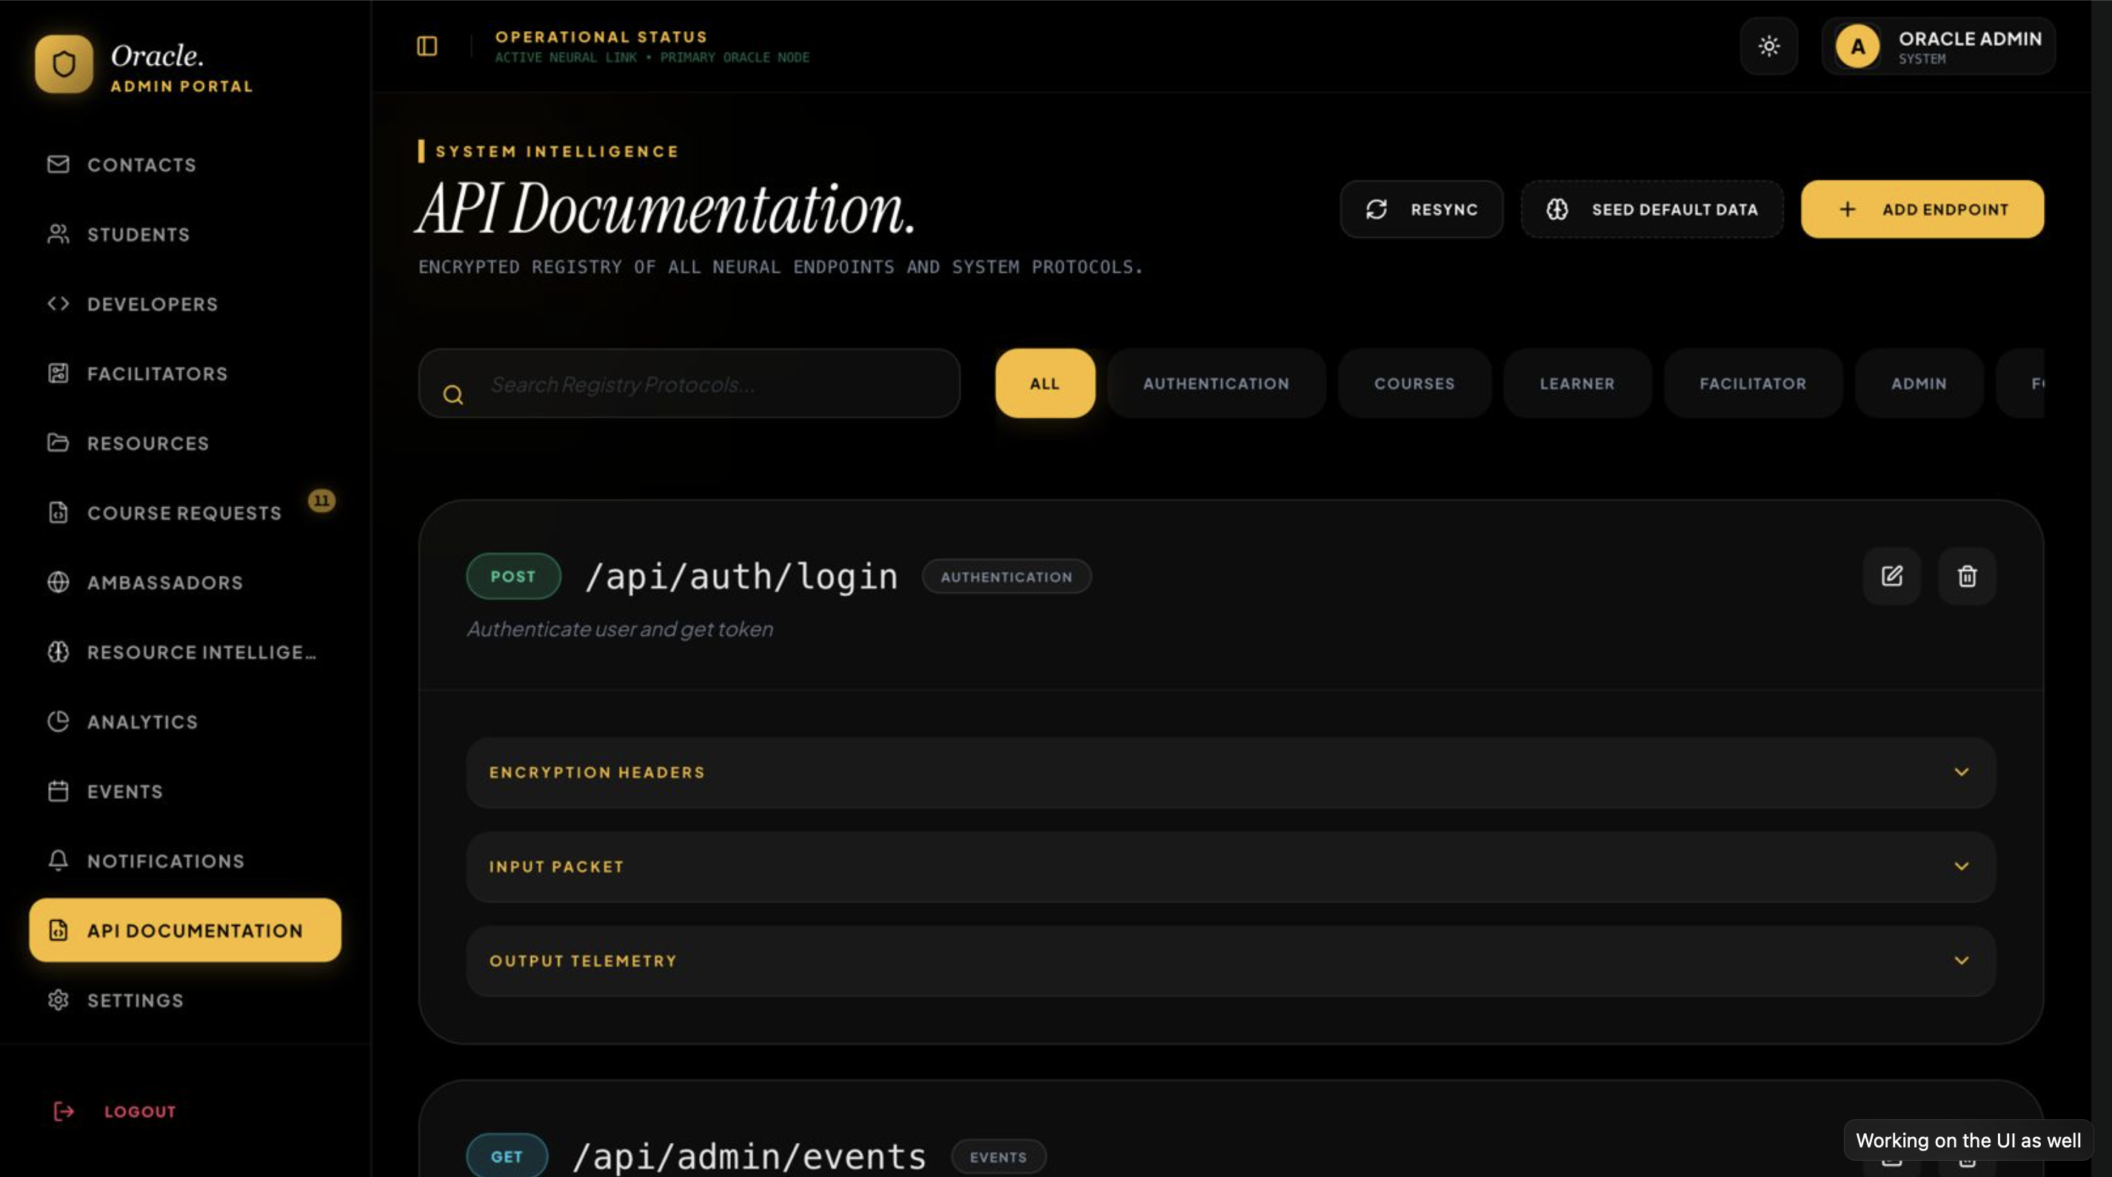Click the Oracle Admin user name
The width and height of the screenshot is (2112, 1177).
1969,38
